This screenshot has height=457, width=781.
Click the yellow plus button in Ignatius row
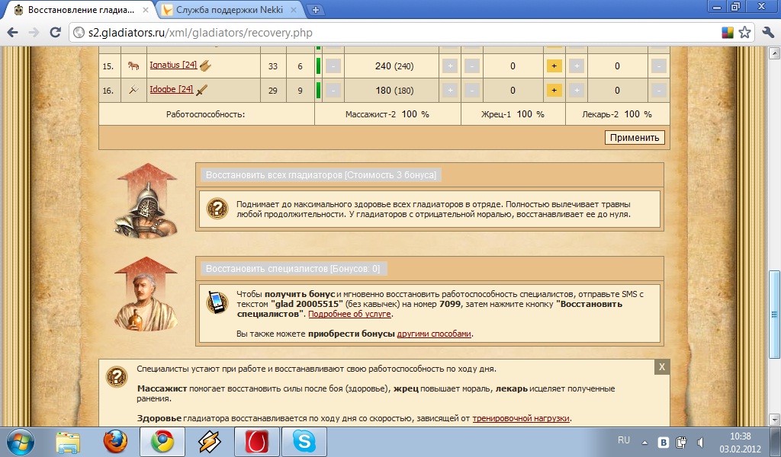[x=554, y=66]
